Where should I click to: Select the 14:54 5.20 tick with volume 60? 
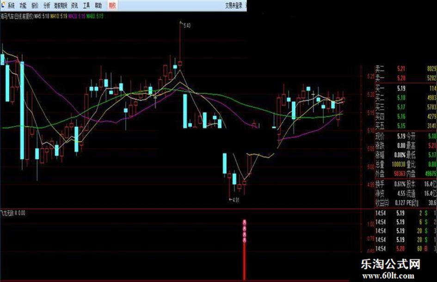click(x=406, y=249)
